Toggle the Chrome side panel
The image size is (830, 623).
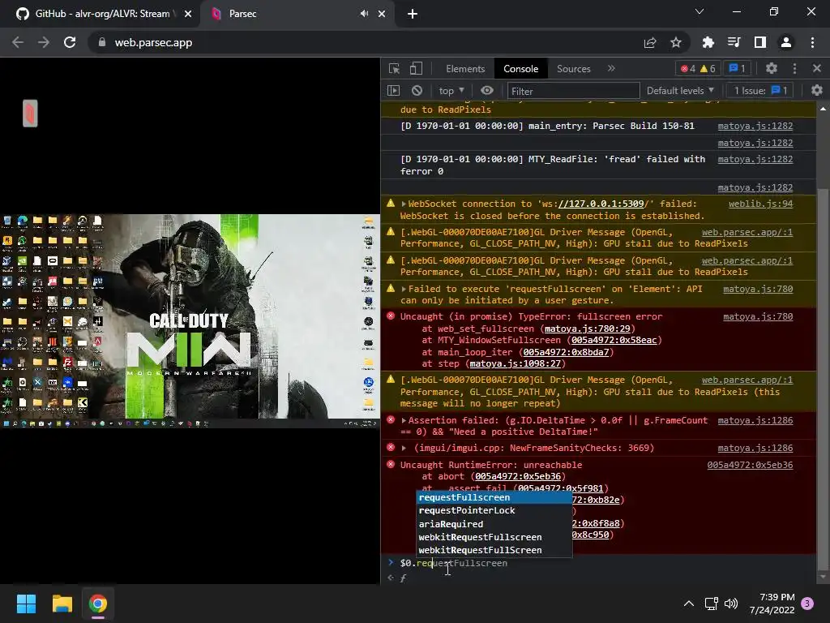tap(759, 42)
